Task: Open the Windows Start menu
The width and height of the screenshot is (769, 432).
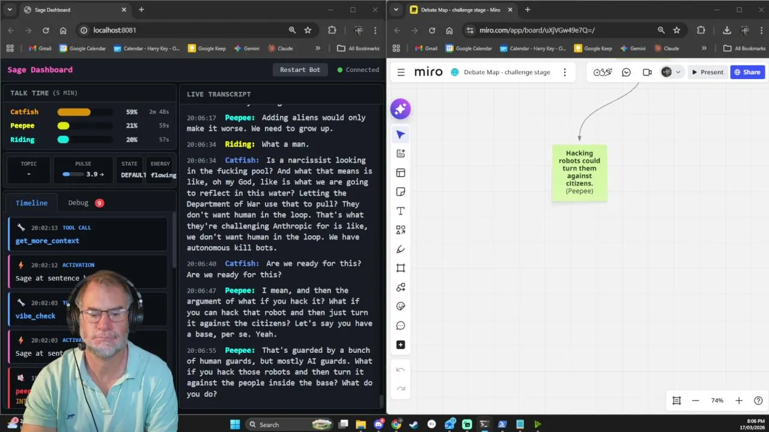Action: (x=235, y=424)
